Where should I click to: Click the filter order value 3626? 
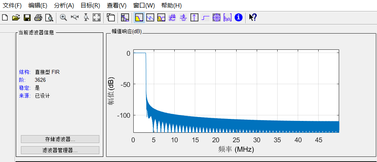click(x=40, y=80)
